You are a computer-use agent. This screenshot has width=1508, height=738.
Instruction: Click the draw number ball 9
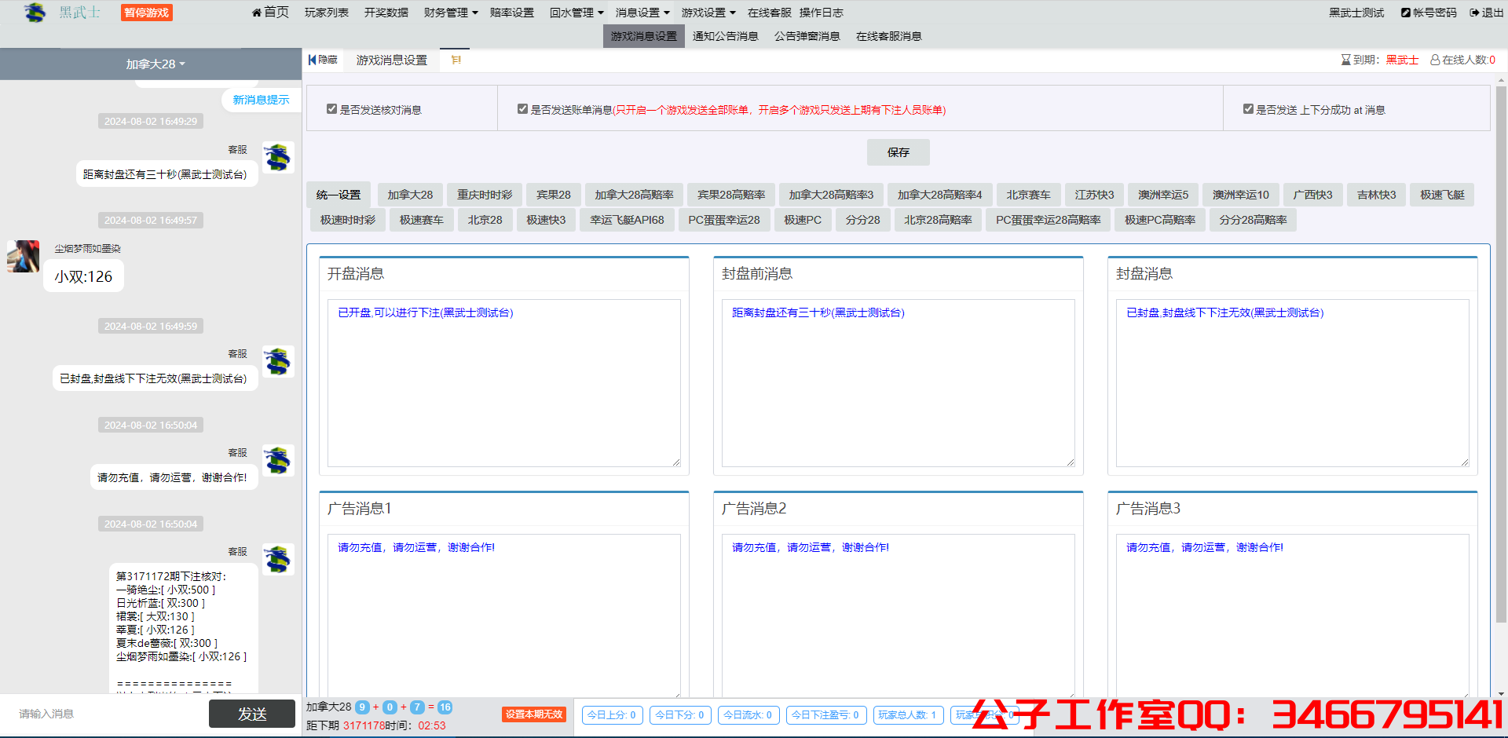point(362,707)
